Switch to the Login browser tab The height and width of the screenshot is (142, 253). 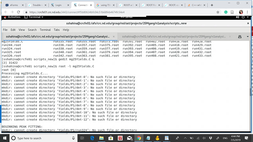point(58,5)
